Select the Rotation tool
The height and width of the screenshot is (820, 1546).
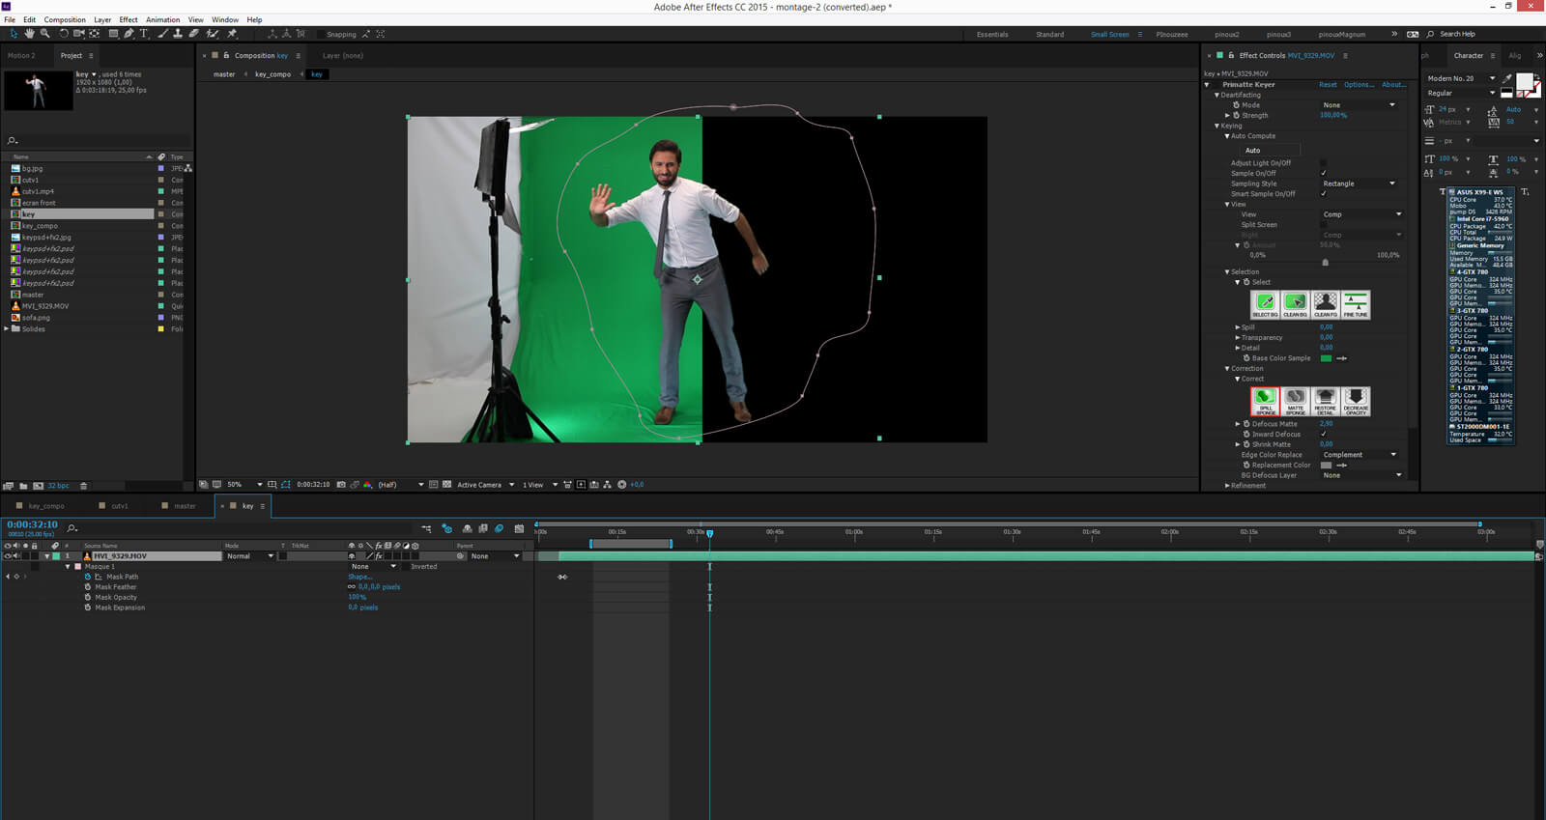[64, 34]
